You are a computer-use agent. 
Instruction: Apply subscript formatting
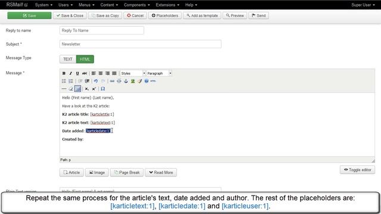[x=87, y=89]
